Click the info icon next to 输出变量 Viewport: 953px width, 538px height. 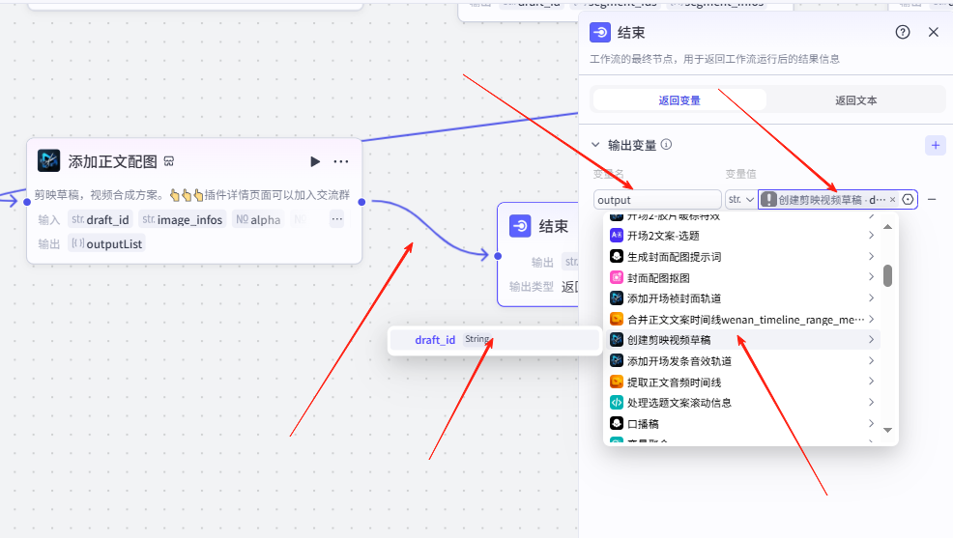[666, 145]
